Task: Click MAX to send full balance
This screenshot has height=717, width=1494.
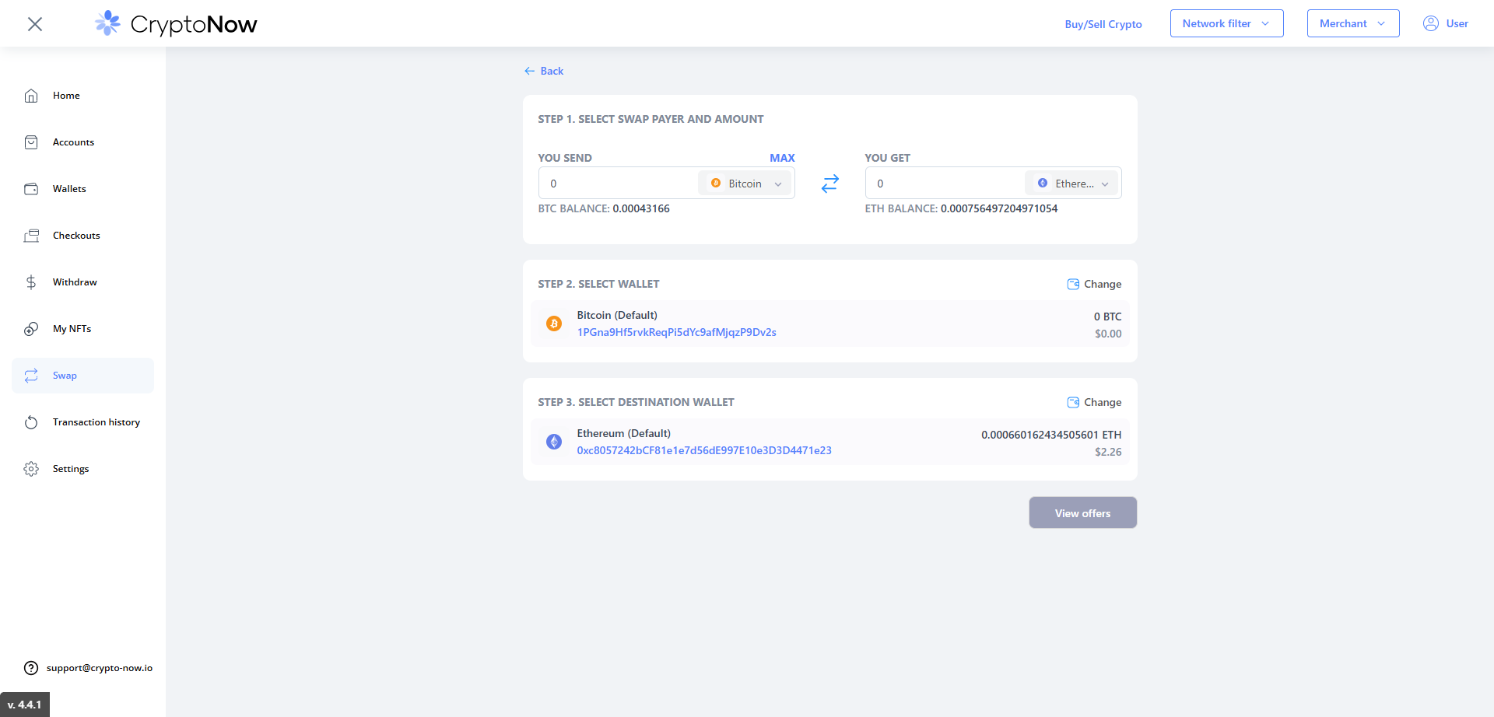Action: [x=782, y=158]
